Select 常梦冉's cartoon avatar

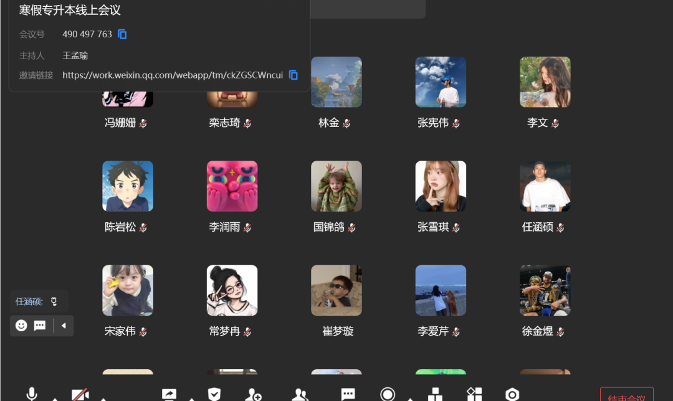232,290
